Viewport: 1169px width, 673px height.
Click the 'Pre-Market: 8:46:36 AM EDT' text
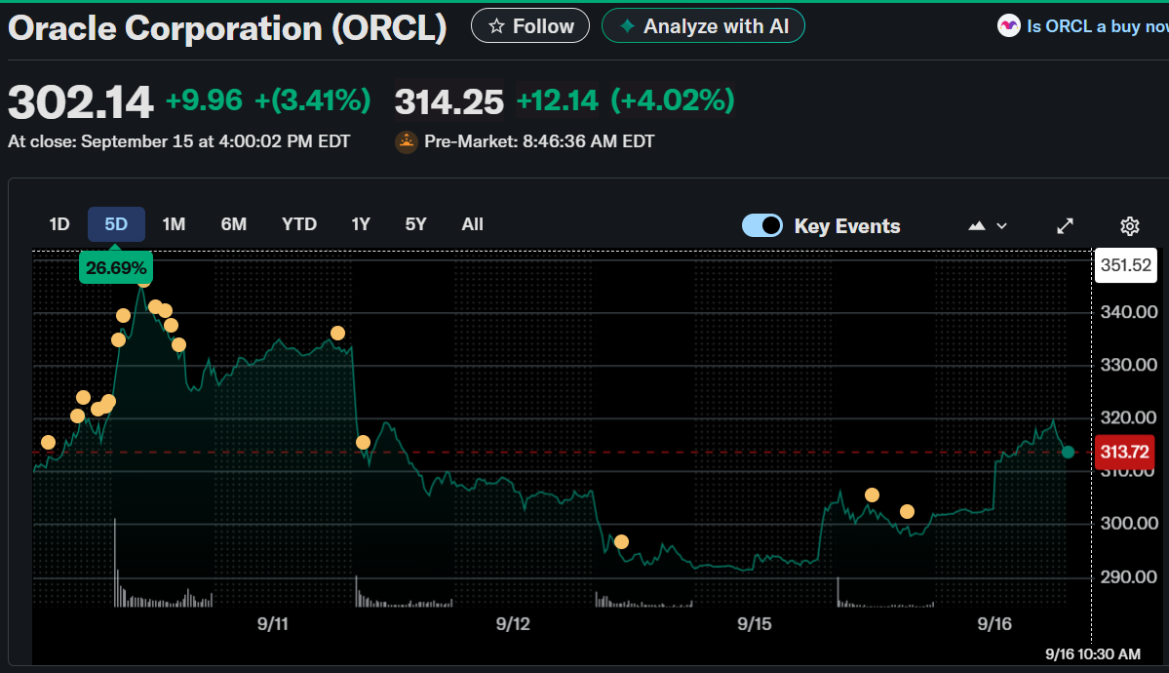tap(539, 141)
